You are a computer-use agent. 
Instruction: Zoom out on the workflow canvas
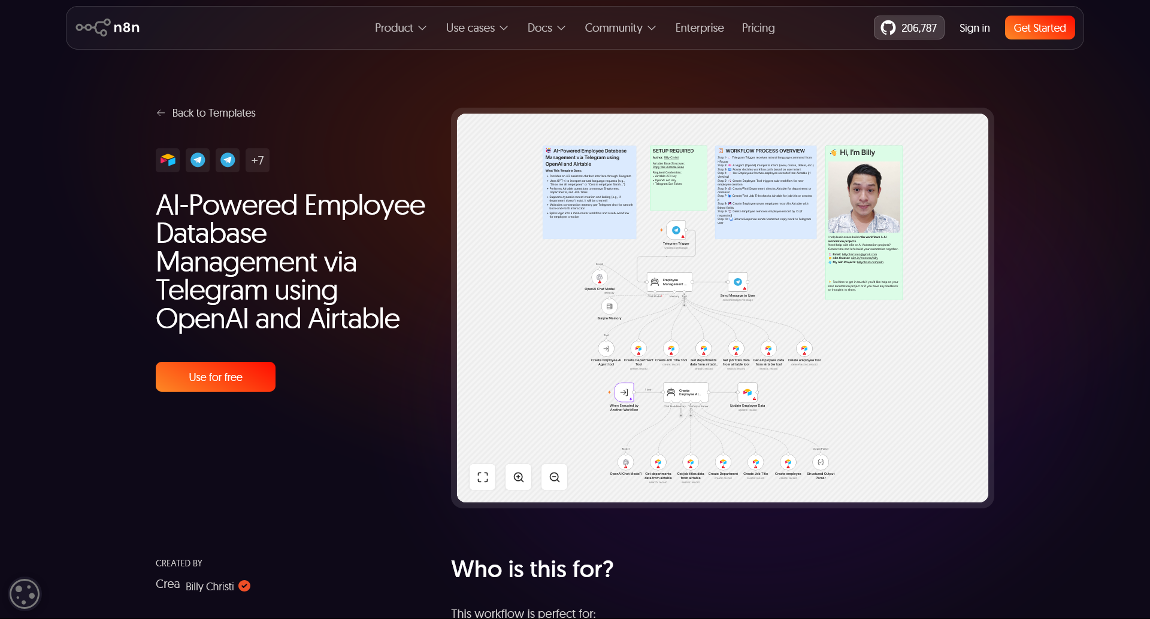555,477
